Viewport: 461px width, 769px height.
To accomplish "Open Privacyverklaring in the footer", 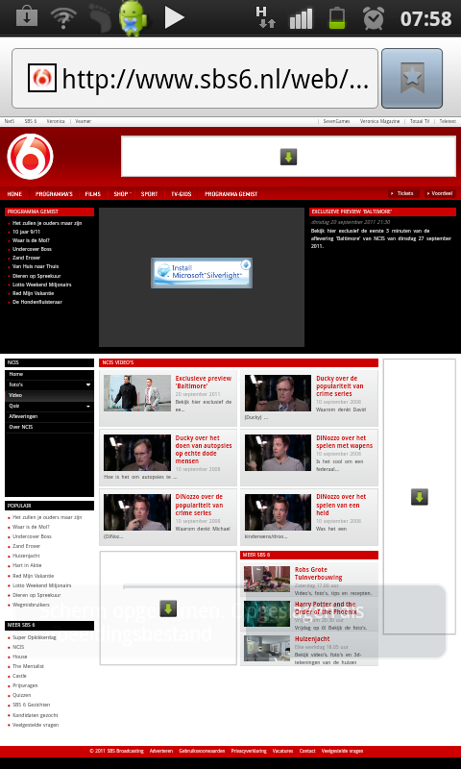I will (x=249, y=751).
